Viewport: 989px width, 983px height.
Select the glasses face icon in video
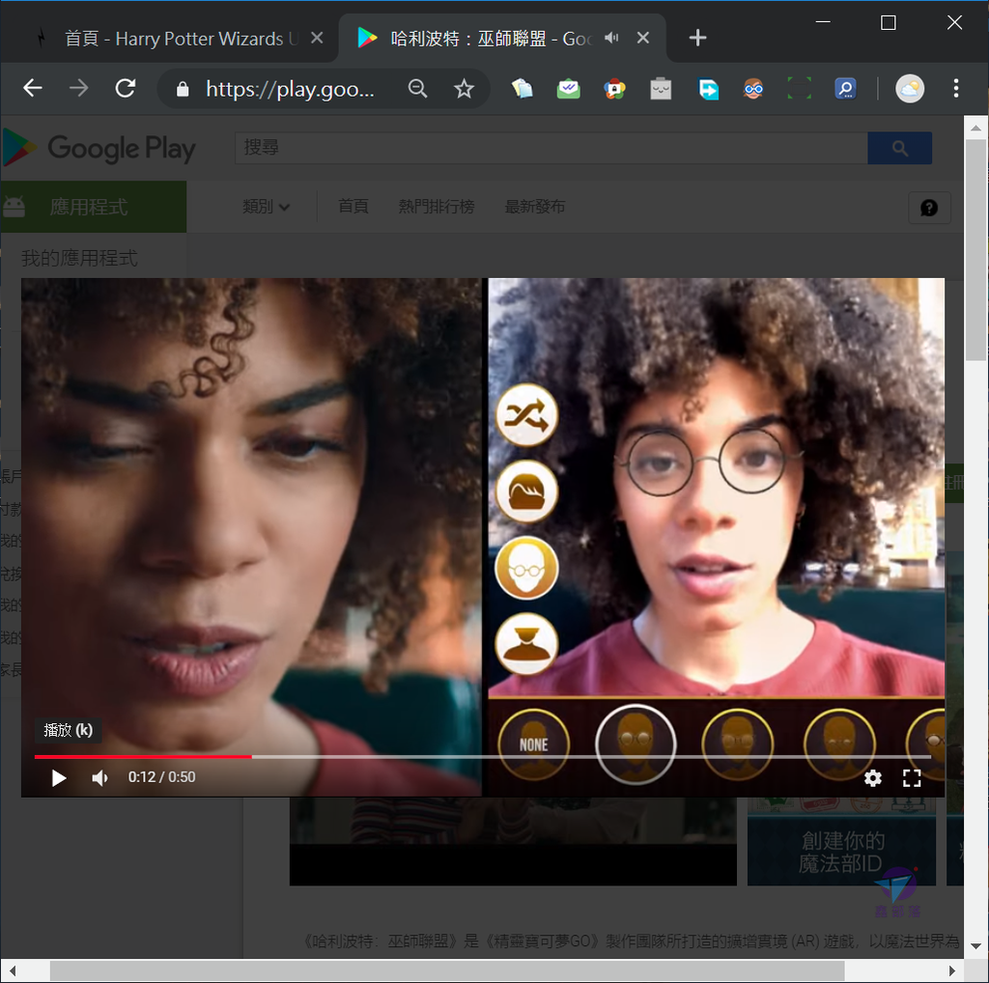click(526, 568)
